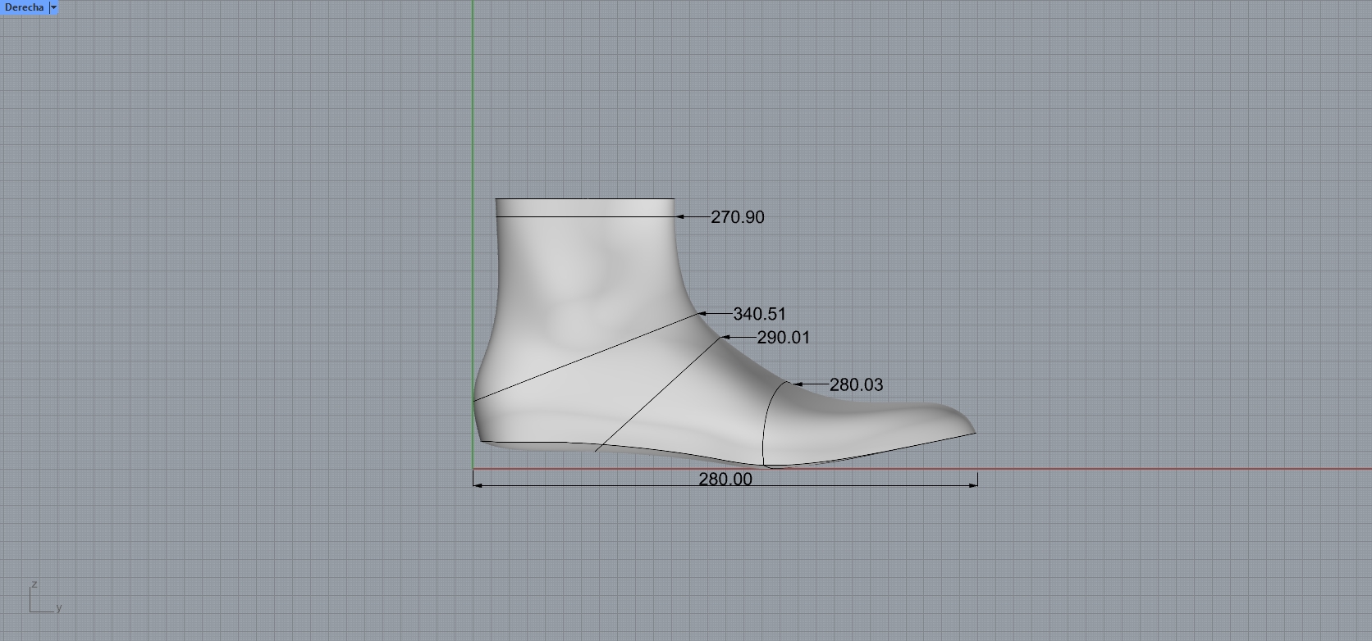The image size is (1372, 641).
Task: Open the Derecha viewport dropdown arrow
Action: click(x=53, y=7)
